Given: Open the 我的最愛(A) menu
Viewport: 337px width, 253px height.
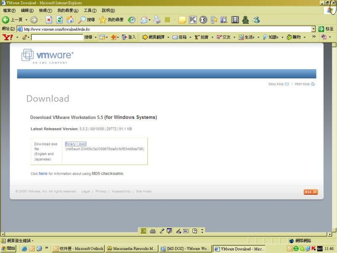Looking at the screenshot, I should 68,10.
